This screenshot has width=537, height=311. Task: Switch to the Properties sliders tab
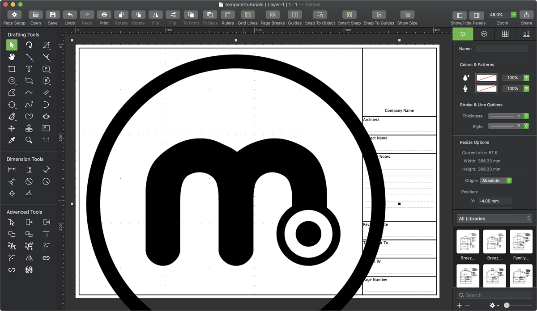coord(463,34)
